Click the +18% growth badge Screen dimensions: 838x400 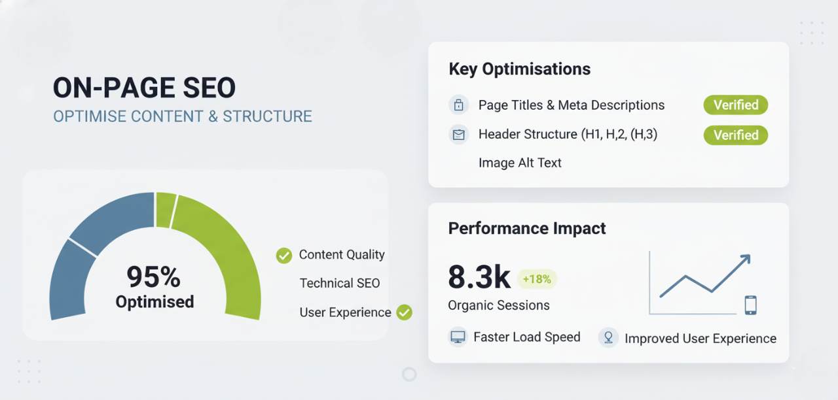point(537,279)
